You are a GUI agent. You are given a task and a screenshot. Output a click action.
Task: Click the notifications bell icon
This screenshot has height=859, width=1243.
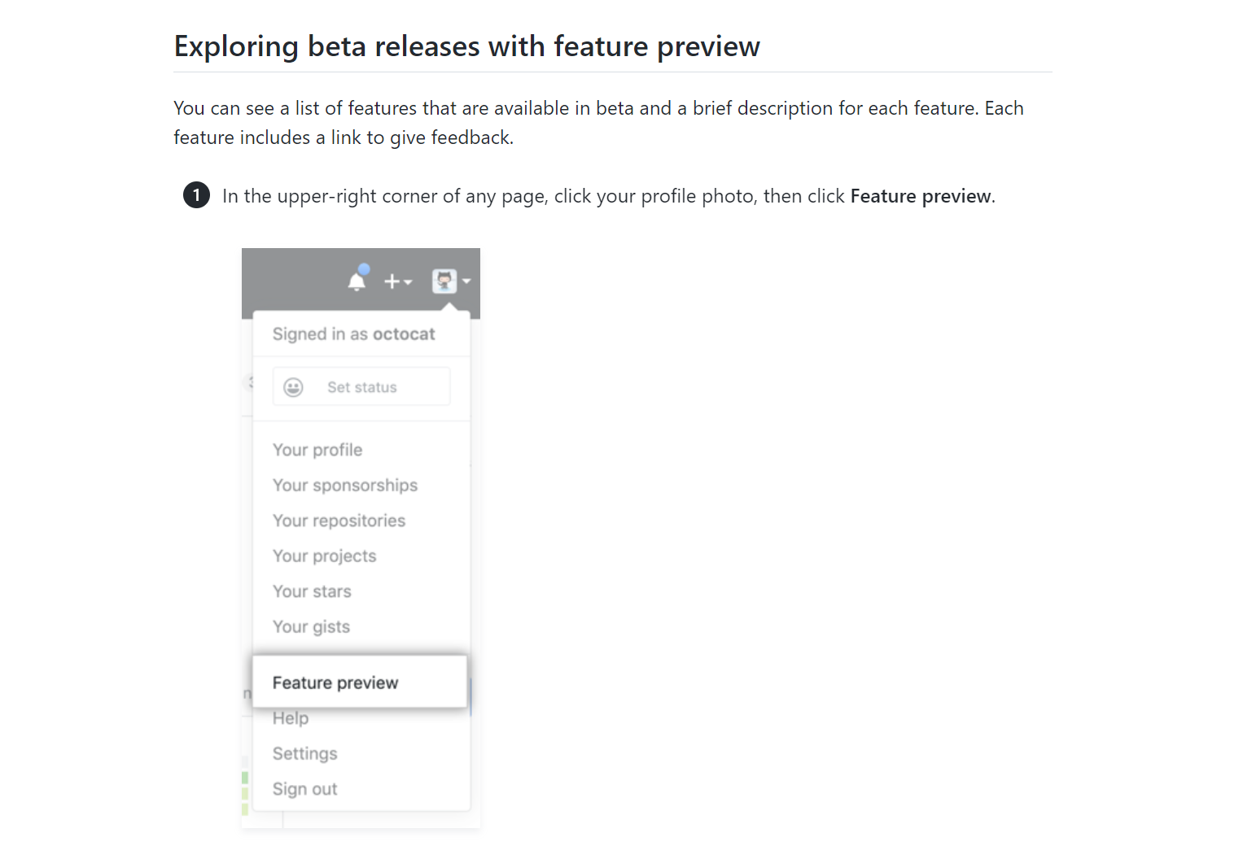[x=358, y=281]
